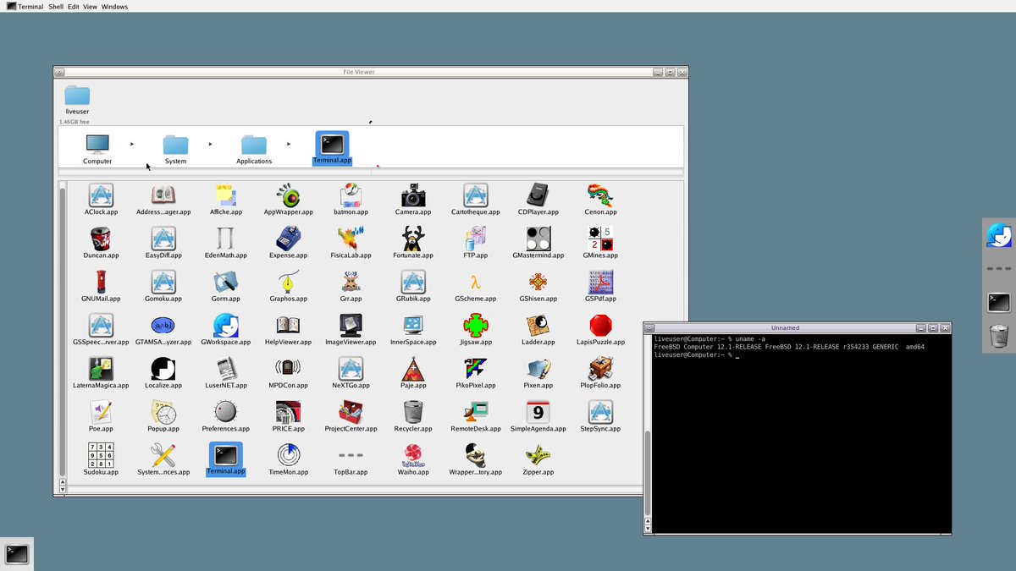Expand the arrow next to System folder
This screenshot has width=1016, height=571.
211,144
